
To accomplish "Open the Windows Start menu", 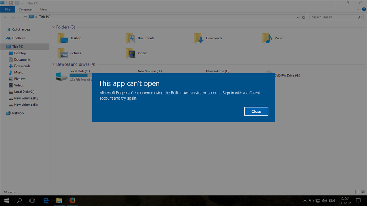I will (6, 201).
